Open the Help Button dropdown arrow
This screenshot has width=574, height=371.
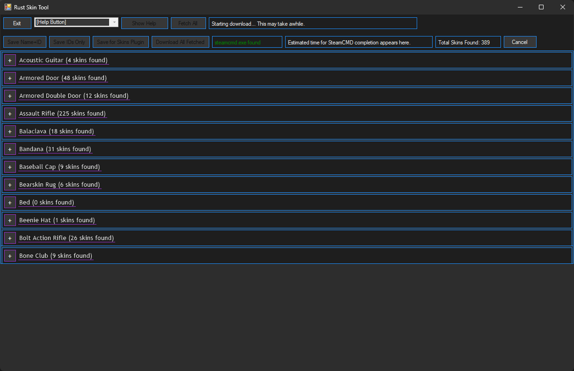tap(114, 22)
